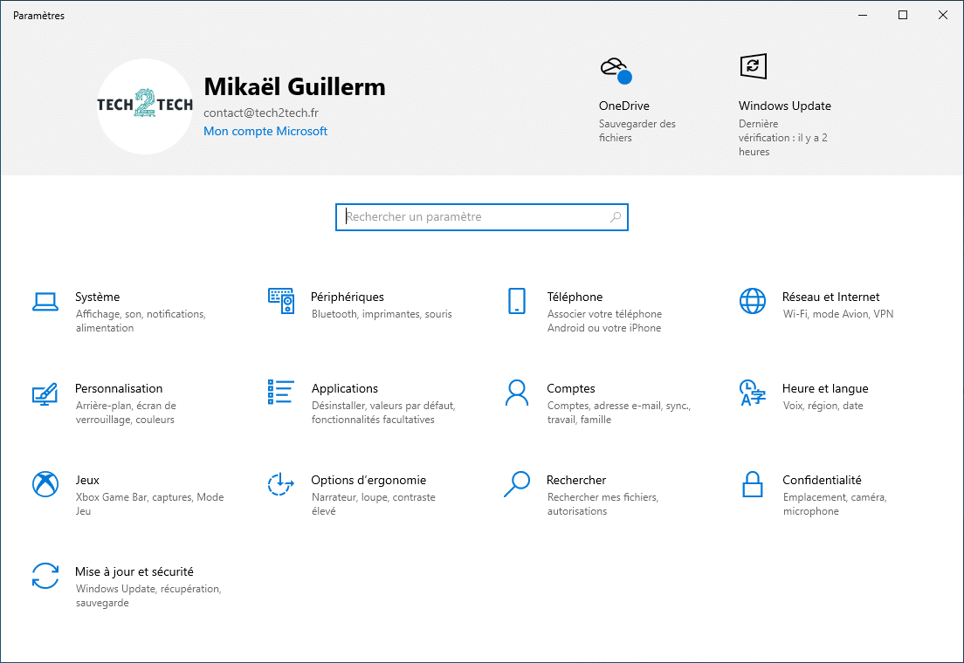The image size is (964, 663).
Task: Open the Système settings title
Action: coord(97,297)
